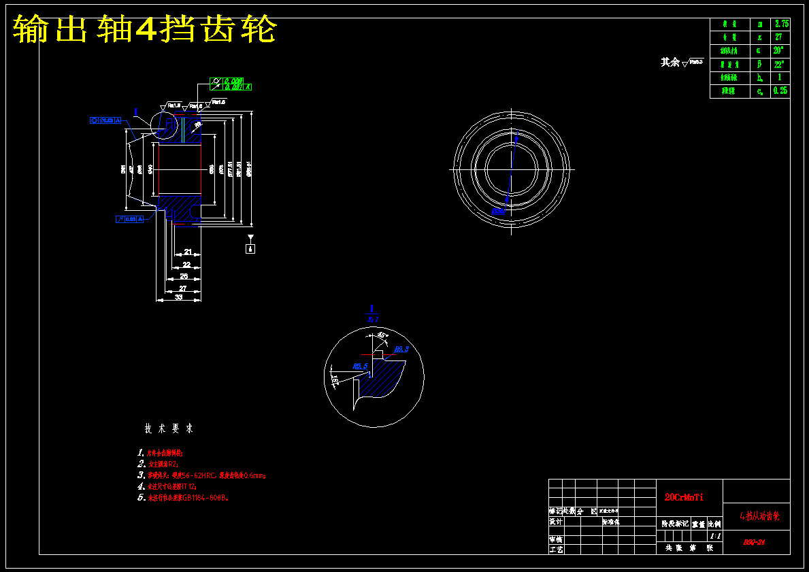Click the '重量' header cell

699,524
